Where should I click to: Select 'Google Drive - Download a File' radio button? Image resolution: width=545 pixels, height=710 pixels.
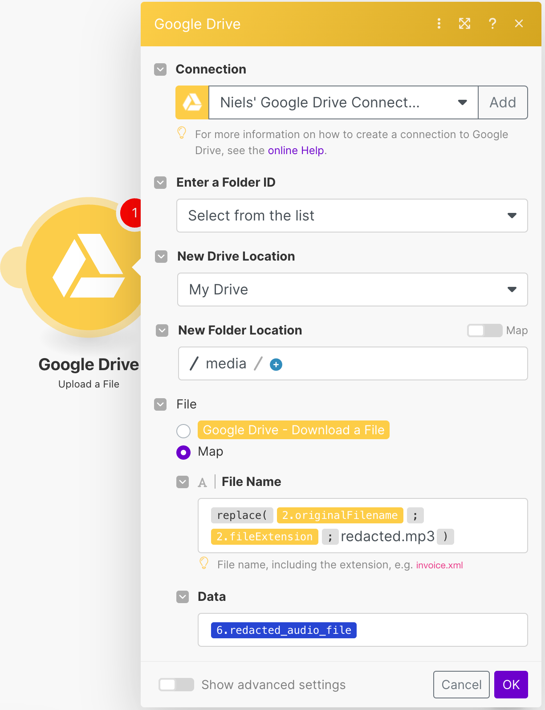[183, 431]
